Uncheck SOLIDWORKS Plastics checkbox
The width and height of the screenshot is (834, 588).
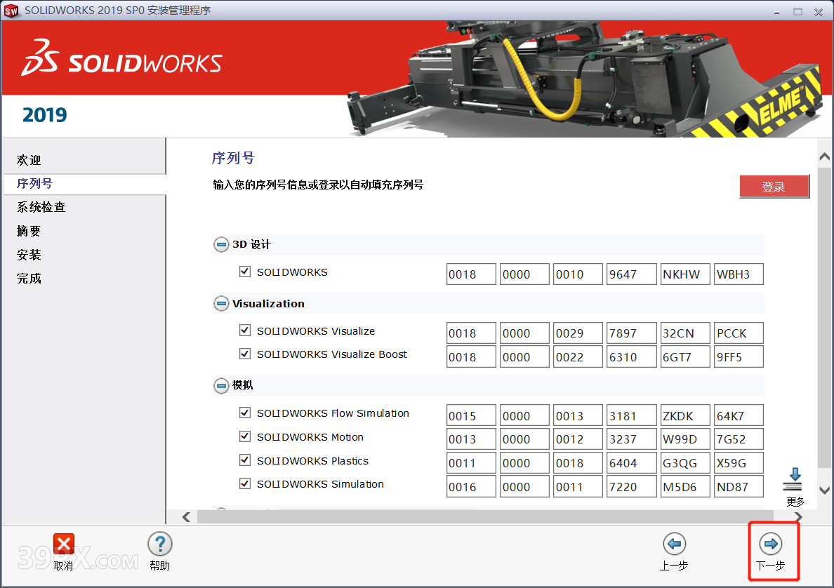point(245,460)
